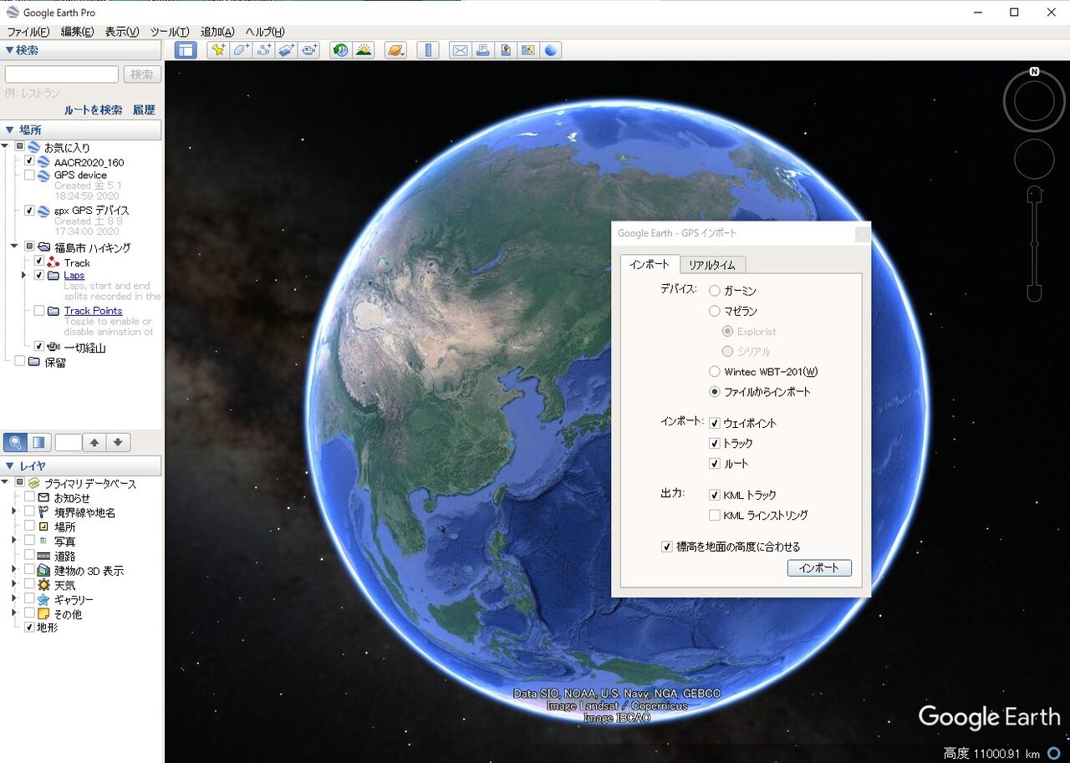The width and height of the screenshot is (1070, 763).
Task: Toggle sunlight across the landscape icon
Action: 364,50
